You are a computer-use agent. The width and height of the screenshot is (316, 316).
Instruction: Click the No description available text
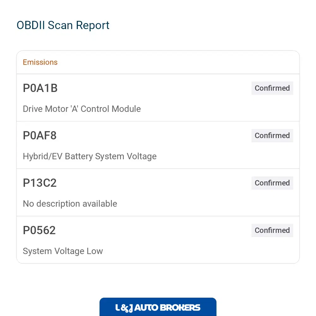[x=70, y=204]
